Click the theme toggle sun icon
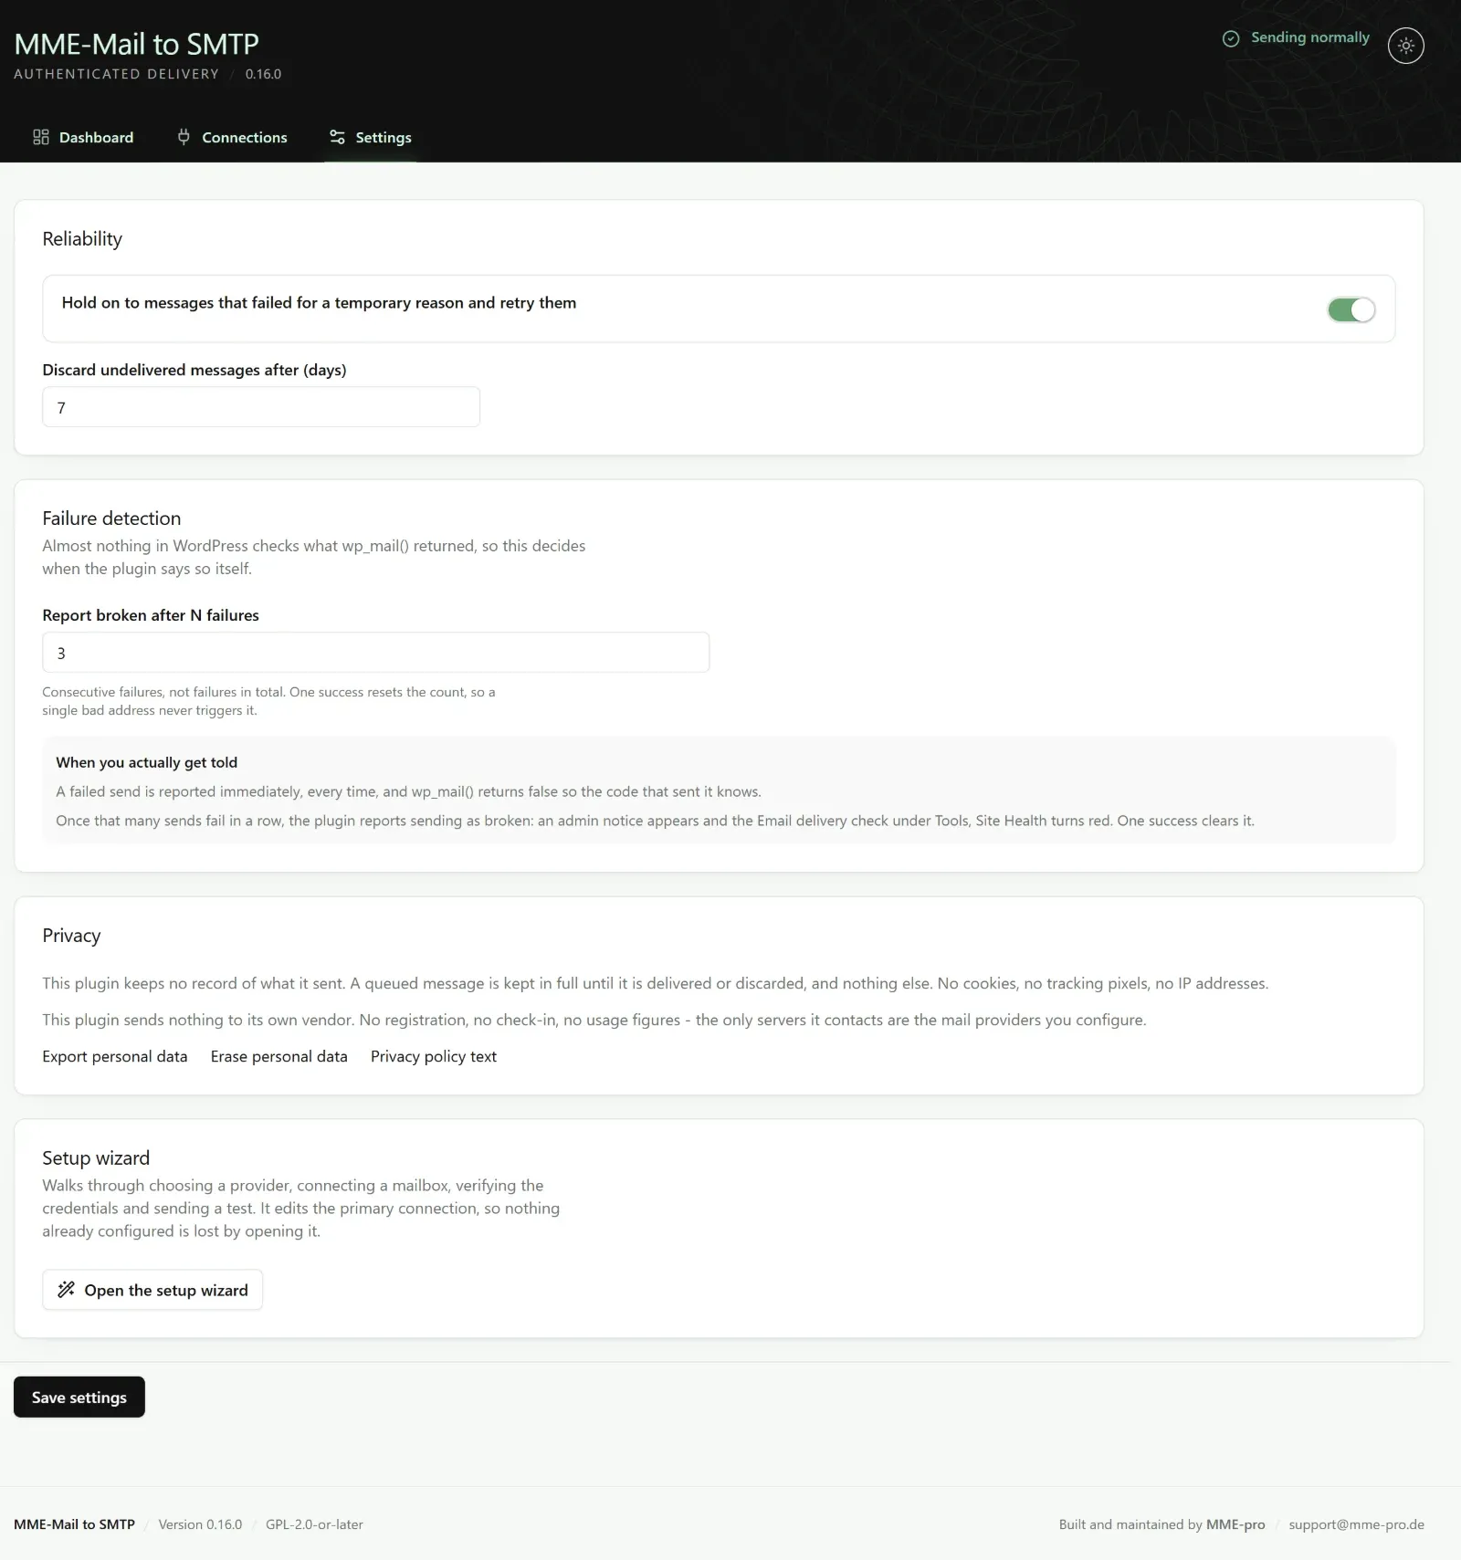Image resolution: width=1461 pixels, height=1560 pixels. click(x=1405, y=45)
